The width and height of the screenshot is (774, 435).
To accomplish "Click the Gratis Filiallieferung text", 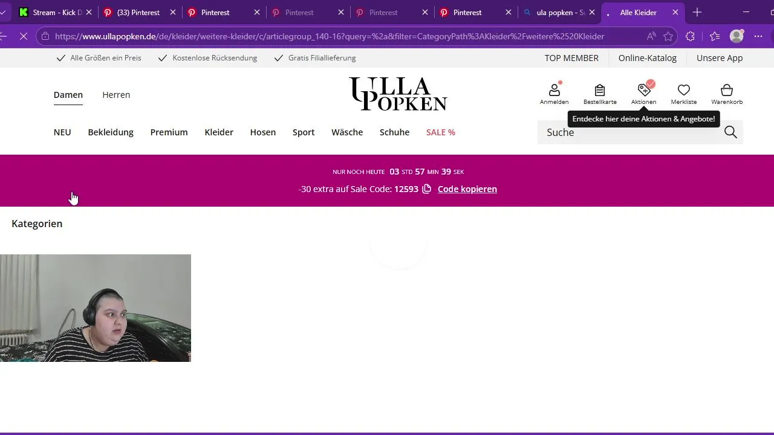I will point(322,58).
